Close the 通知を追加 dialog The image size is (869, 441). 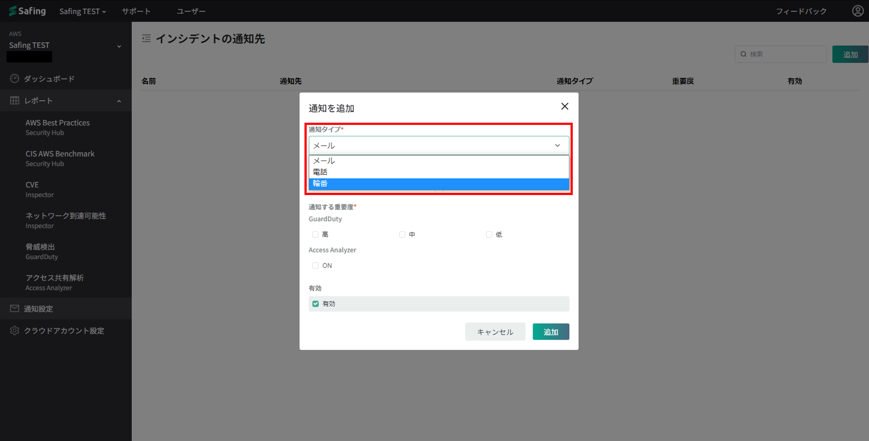[565, 106]
